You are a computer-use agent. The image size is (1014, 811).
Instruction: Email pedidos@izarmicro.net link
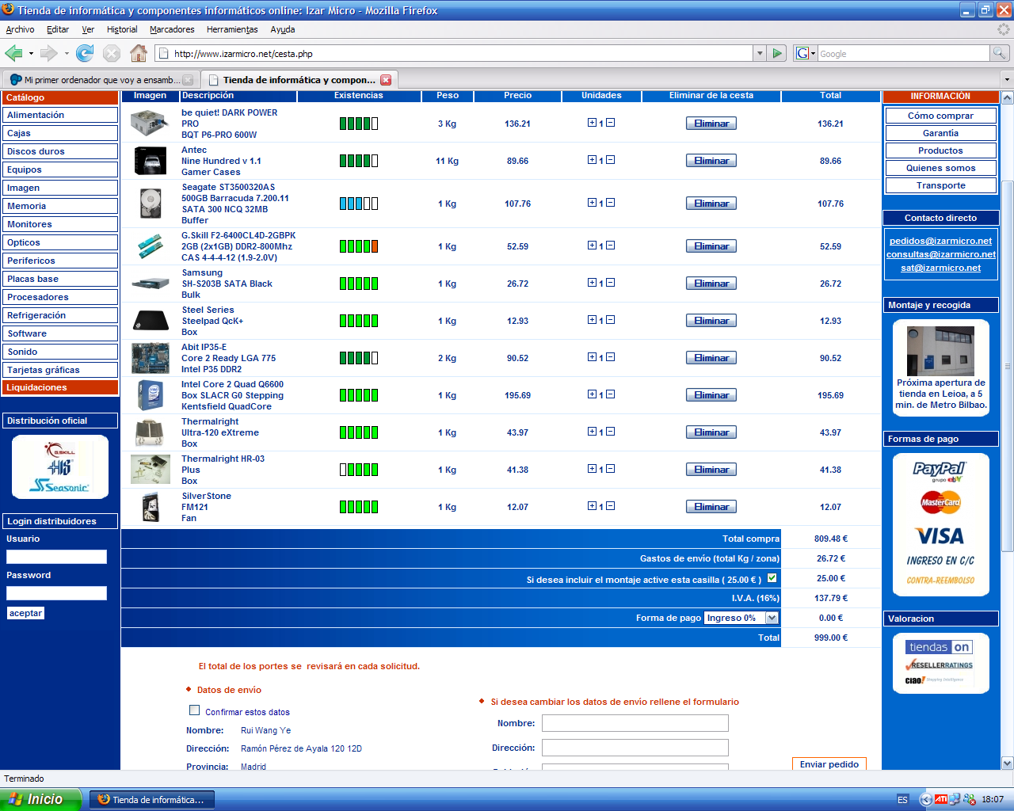(940, 241)
